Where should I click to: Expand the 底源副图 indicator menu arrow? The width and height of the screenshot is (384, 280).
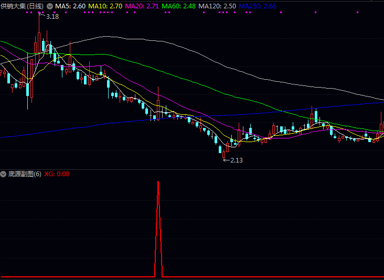pos(3,174)
